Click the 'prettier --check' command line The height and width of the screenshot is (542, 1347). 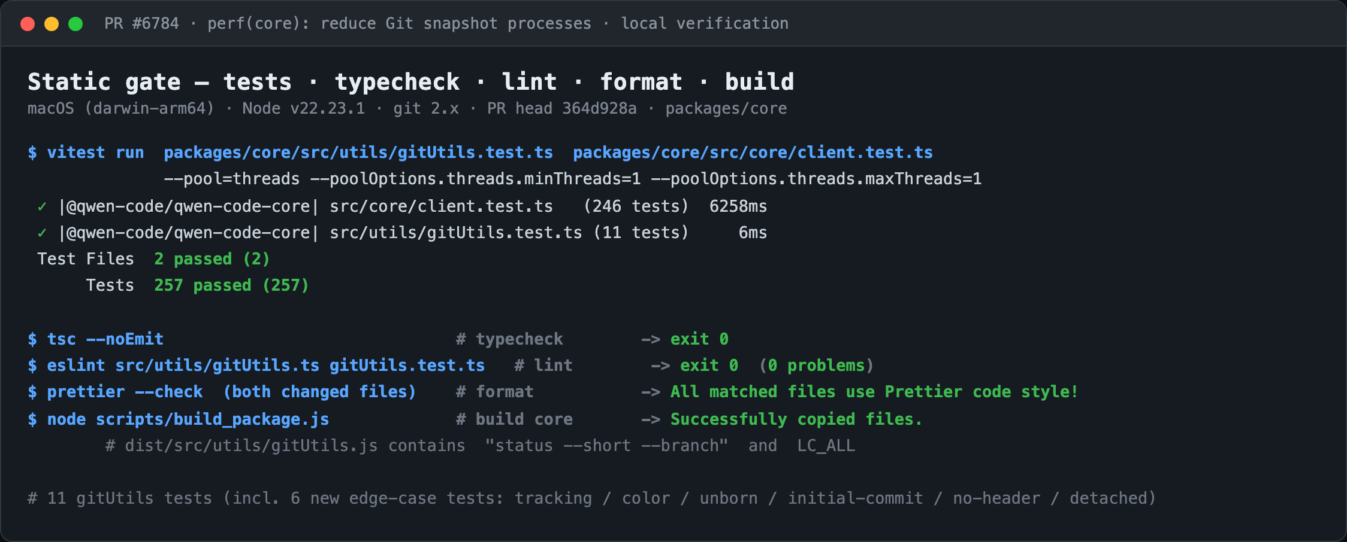click(231, 392)
